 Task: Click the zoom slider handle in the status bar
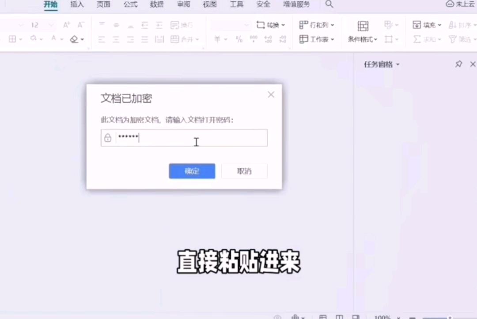coord(450,318)
